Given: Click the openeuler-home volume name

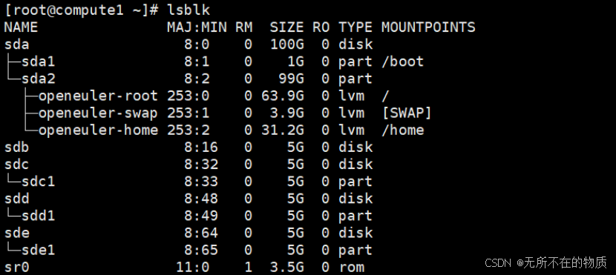Looking at the screenshot, I should [98, 130].
